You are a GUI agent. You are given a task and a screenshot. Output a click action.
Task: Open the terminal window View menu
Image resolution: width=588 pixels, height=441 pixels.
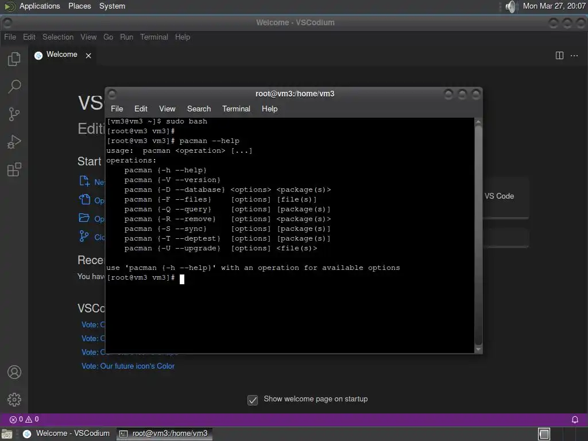point(167,109)
